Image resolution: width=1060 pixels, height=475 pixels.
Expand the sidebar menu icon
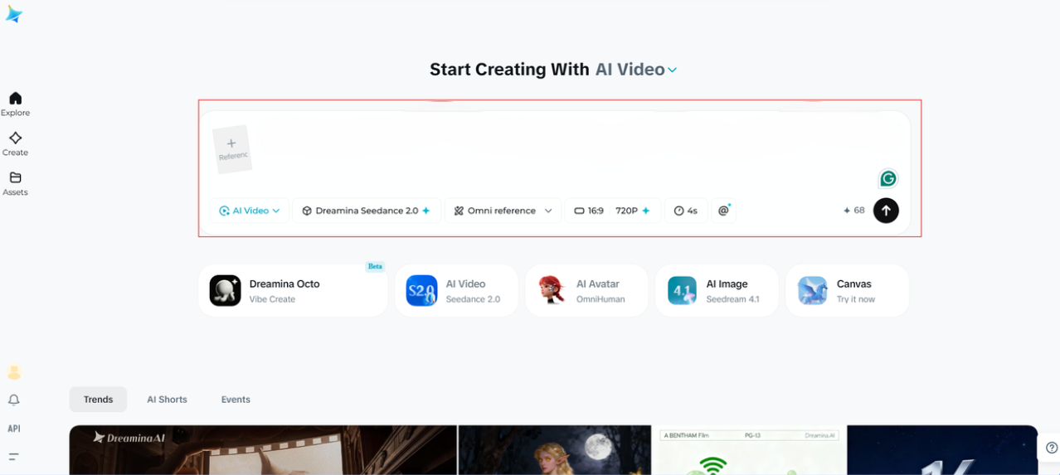tap(14, 456)
